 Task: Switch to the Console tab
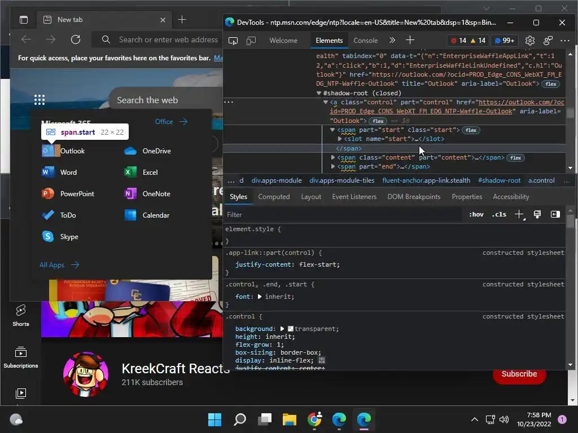(x=365, y=41)
